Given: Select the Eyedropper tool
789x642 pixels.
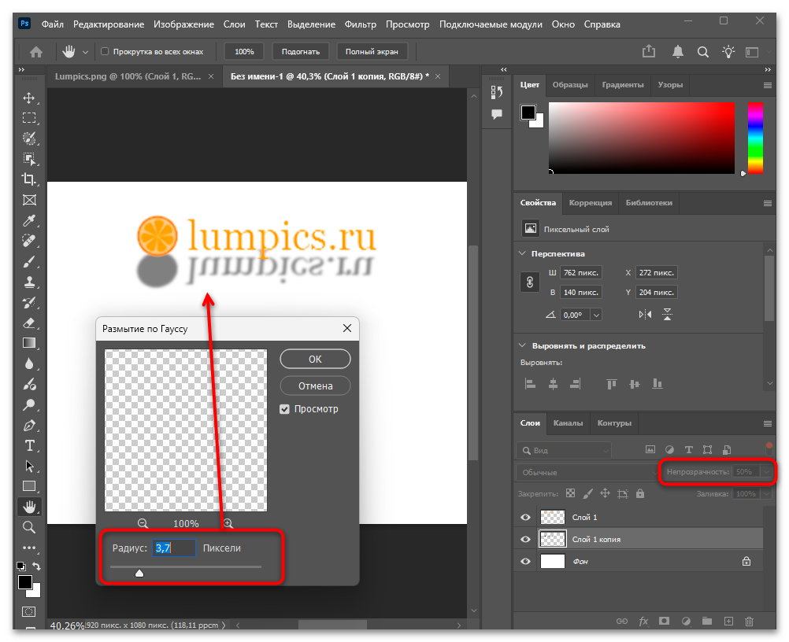Looking at the screenshot, I should [x=29, y=221].
